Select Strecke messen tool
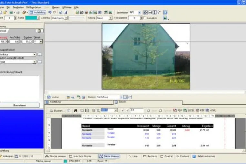 click(x=56, y=156)
